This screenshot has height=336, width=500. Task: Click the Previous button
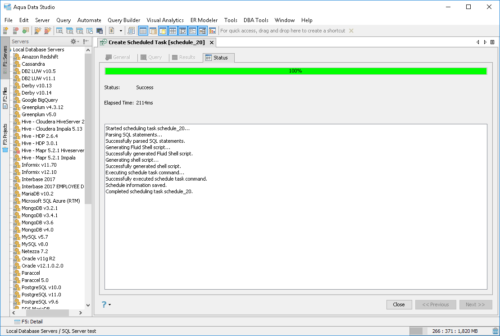[436, 304]
